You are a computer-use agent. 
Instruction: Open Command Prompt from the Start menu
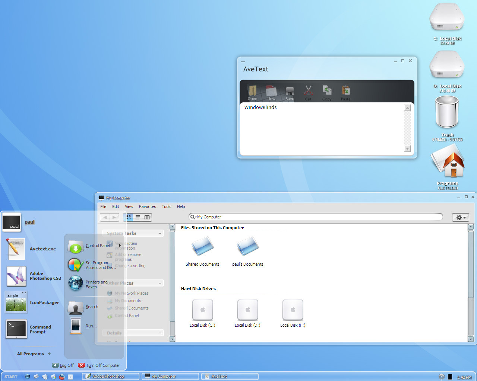(x=28, y=329)
